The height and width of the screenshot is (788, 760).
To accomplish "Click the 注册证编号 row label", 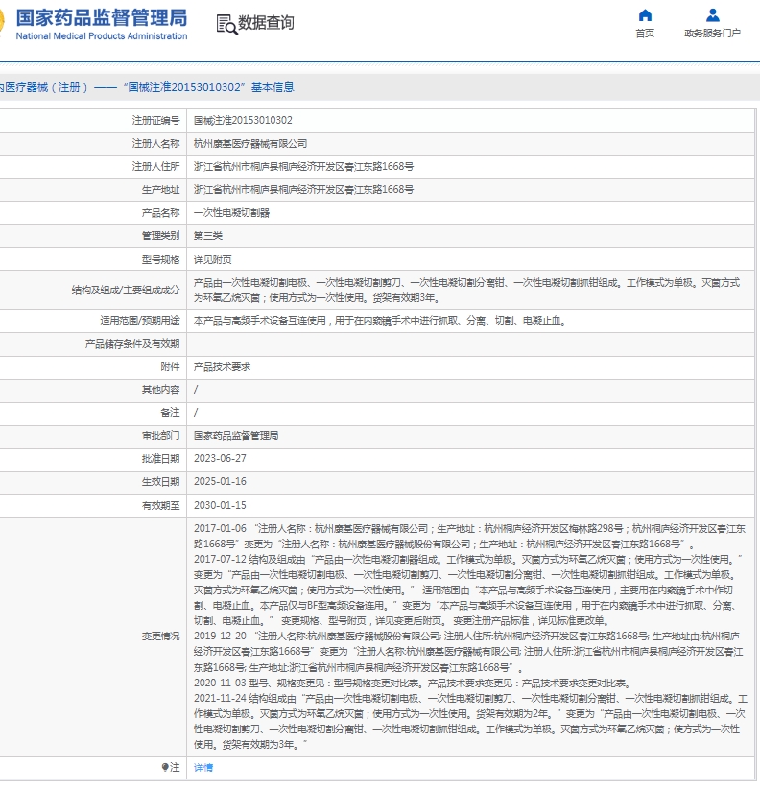I will pyautogui.click(x=155, y=120).
